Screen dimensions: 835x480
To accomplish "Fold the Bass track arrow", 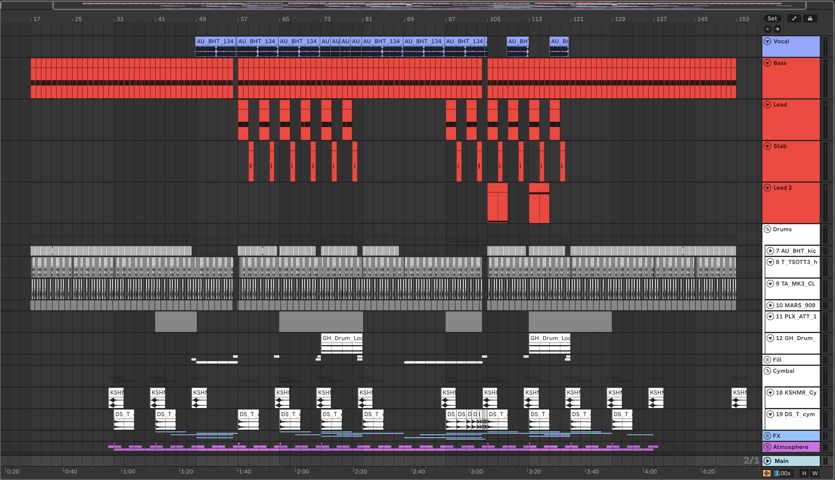I will click(x=767, y=63).
